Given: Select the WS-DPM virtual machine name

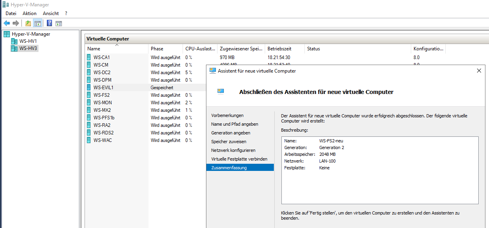Looking at the screenshot, I should tap(102, 80).
